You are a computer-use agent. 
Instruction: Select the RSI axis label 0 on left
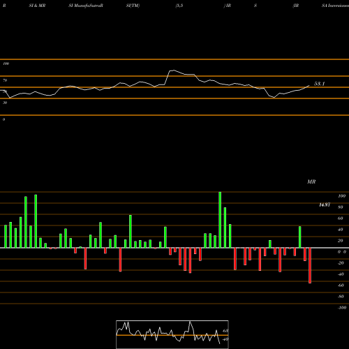click(3, 119)
